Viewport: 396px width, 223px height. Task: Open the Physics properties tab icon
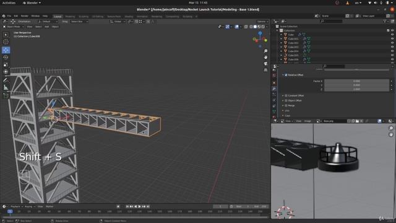point(274,100)
